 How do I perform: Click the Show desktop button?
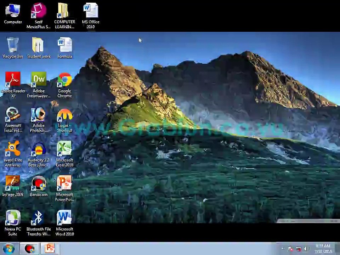coord(338,249)
